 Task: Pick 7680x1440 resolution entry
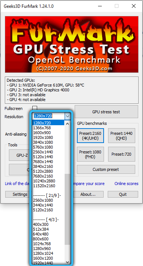click(x=48, y=162)
